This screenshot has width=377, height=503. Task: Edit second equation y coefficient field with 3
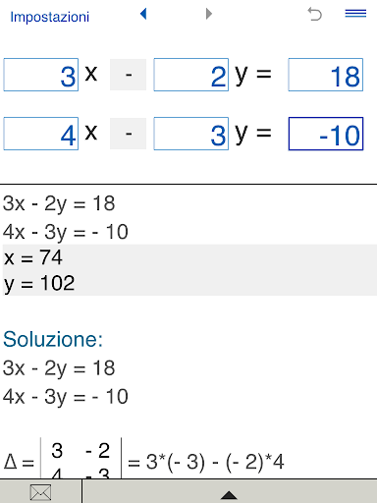click(x=191, y=134)
